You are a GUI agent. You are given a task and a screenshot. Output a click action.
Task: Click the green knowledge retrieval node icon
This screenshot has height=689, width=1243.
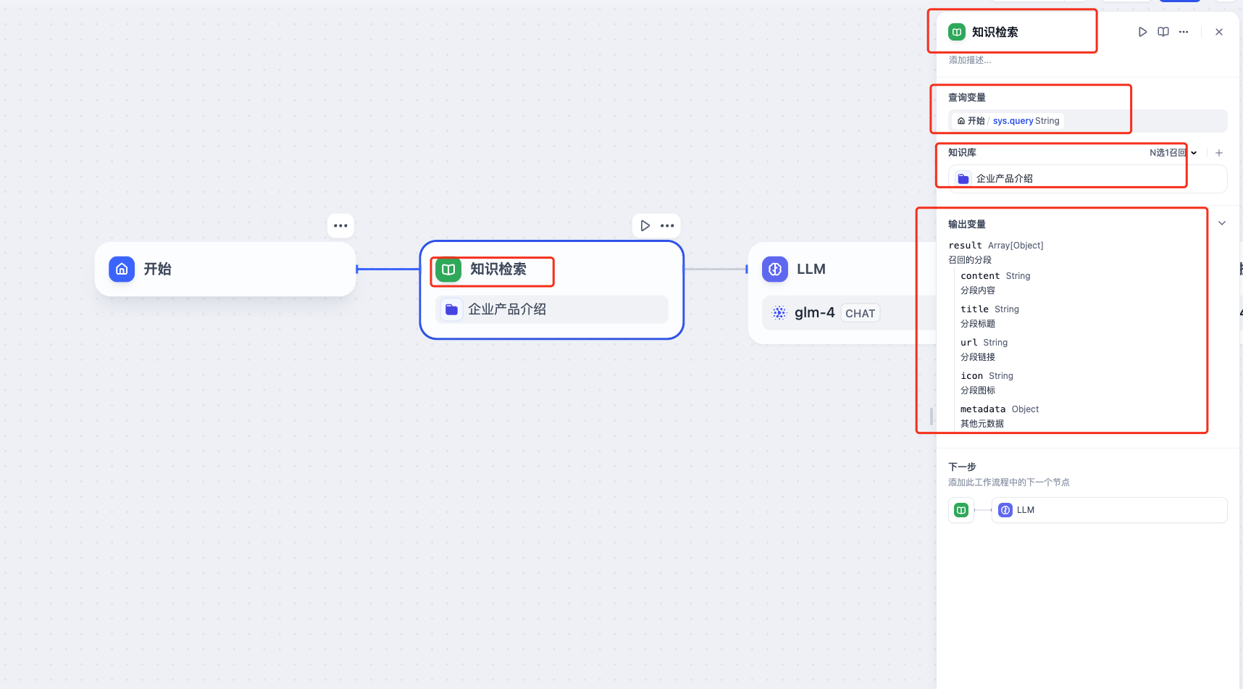tap(448, 270)
